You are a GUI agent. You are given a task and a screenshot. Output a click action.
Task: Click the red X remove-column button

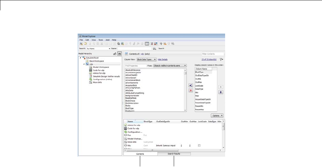(x=191, y=90)
